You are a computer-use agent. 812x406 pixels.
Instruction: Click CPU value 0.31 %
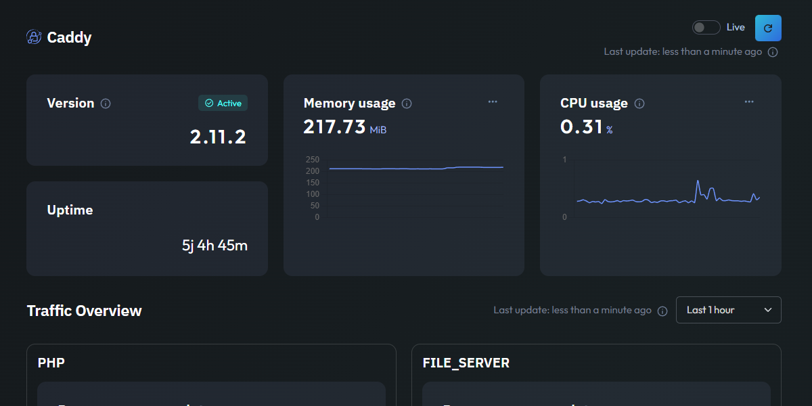point(587,127)
